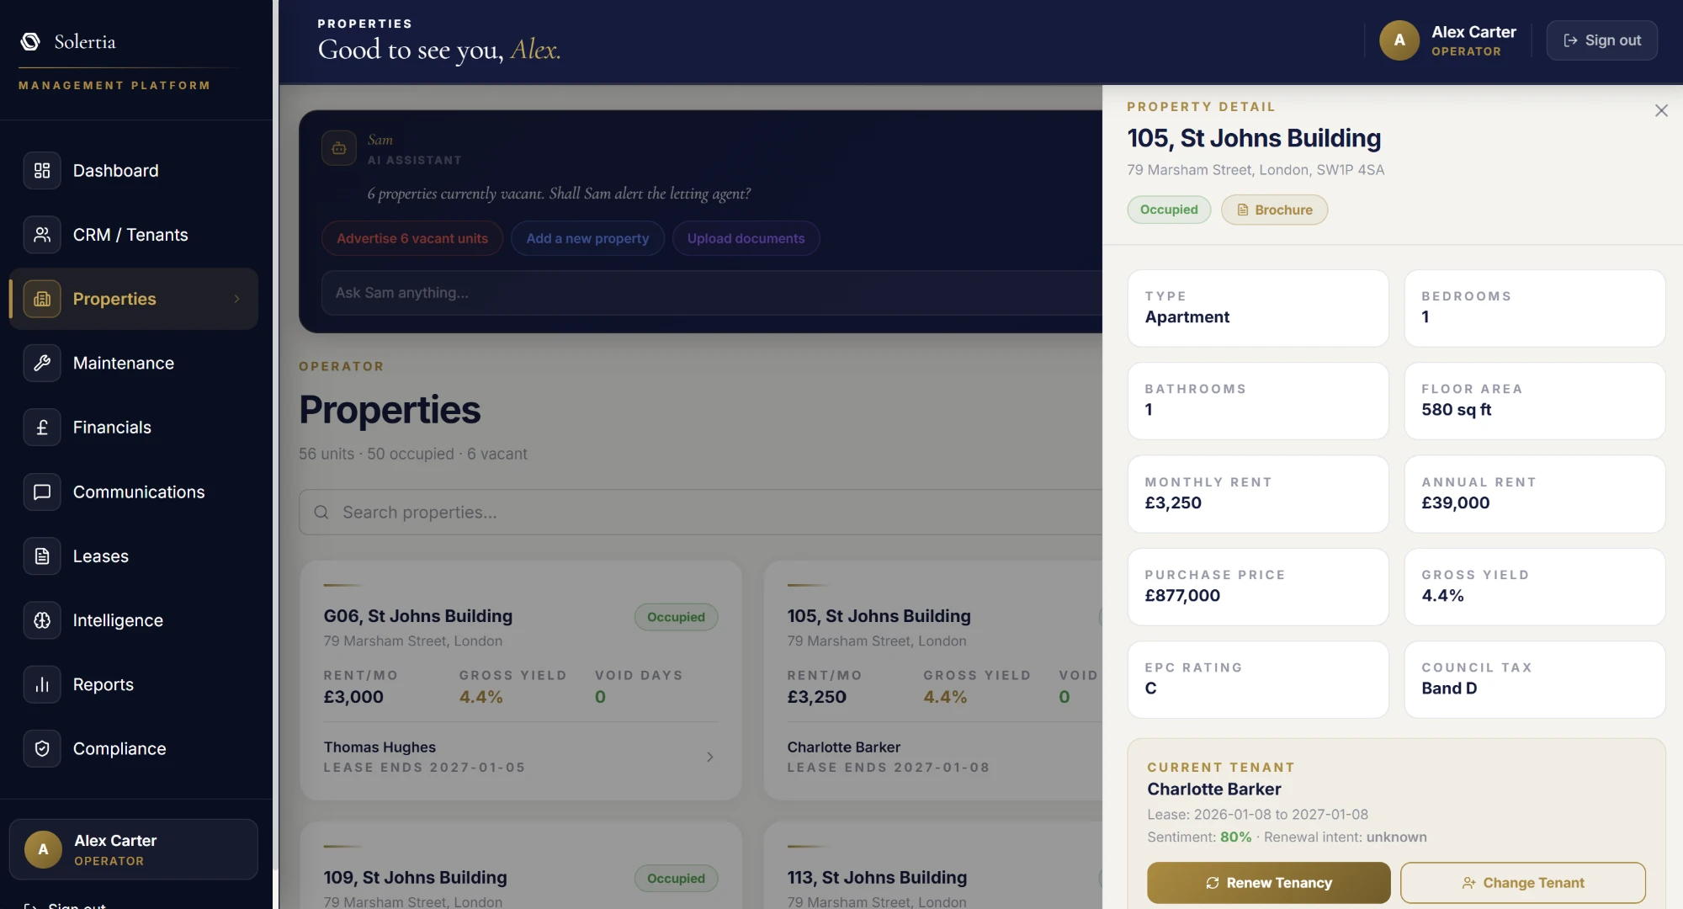This screenshot has width=1683, height=909.
Task: Focus the Search properties field
Action: [700, 512]
